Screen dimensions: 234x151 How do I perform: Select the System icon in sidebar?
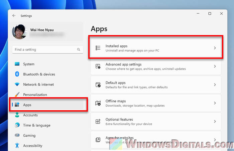point(17,64)
